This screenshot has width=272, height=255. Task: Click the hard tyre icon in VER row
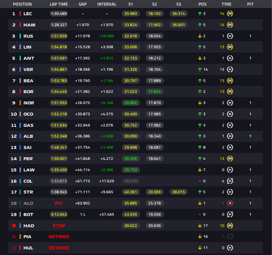(230, 69)
